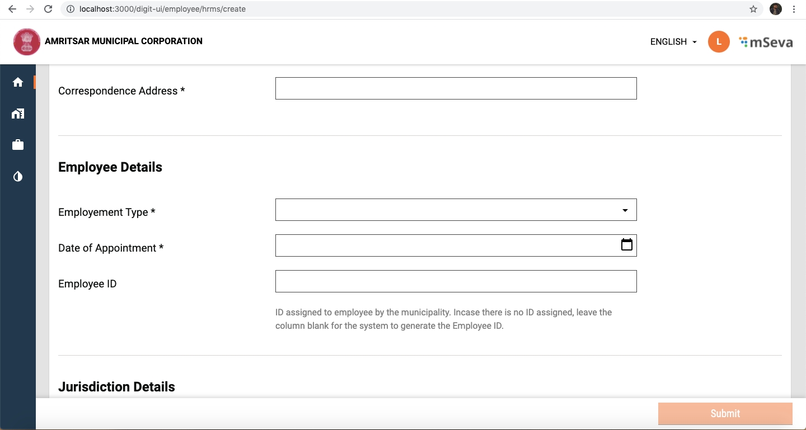
Task: Go back using the browser back arrow
Action: 12,9
